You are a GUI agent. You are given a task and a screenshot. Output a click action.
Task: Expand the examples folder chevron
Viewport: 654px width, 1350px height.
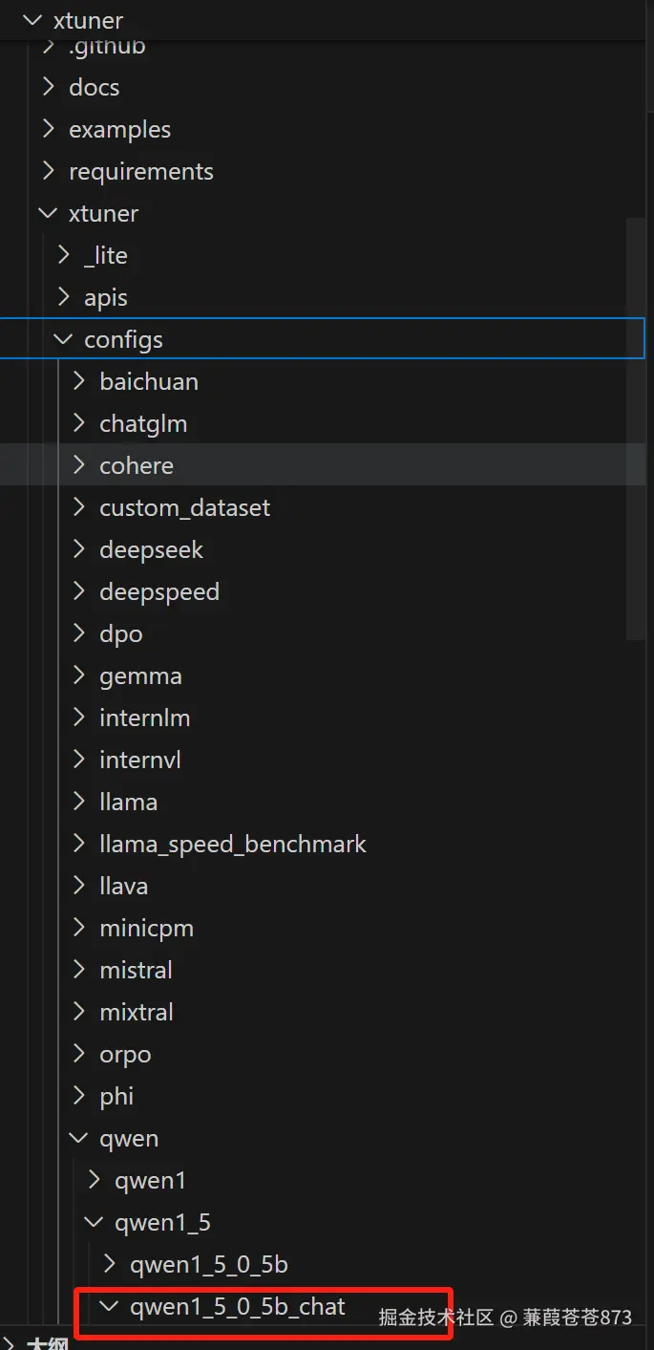tap(49, 129)
